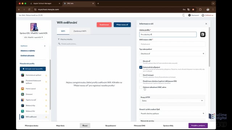Toggle favorite star for Wifi ověřování
The height and width of the screenshot is (130, 232).
[x=46, y=117]
